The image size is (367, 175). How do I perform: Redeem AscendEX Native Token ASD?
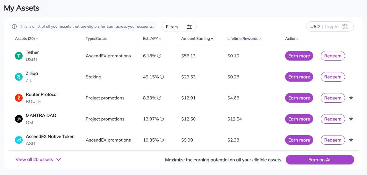333,140
